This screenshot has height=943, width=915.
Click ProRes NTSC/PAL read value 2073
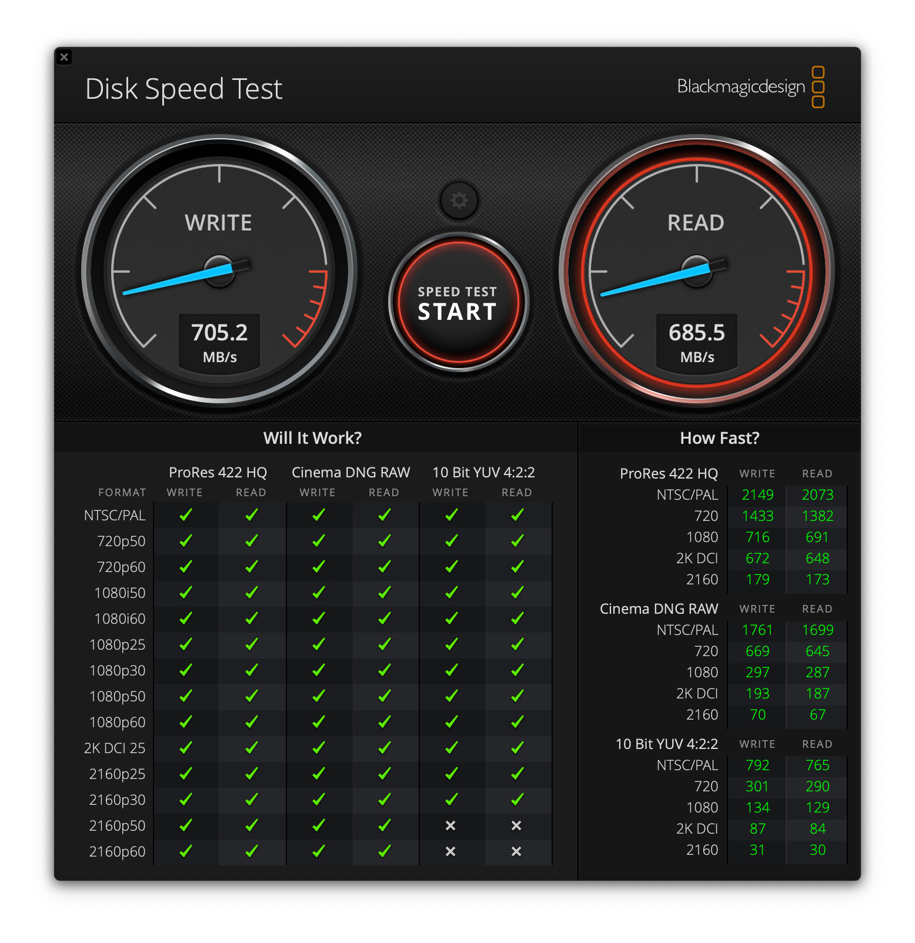point(817,495)
